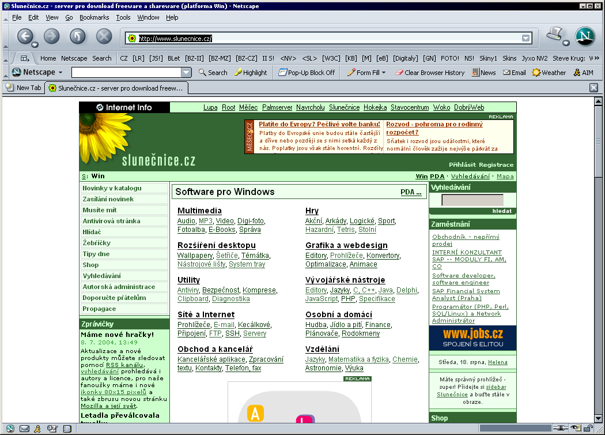Open the View menu
Screen dimensions: 605x435
(52, 17)
